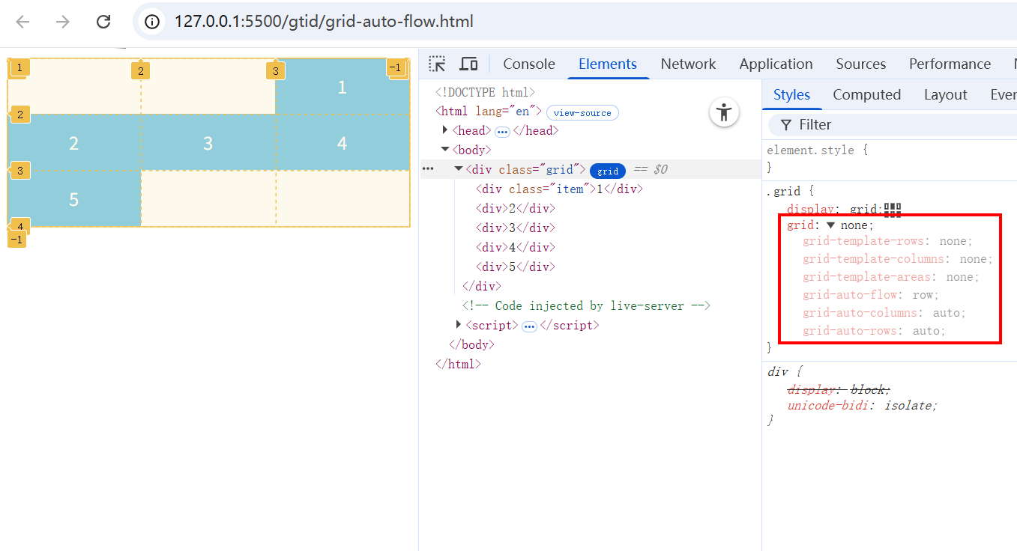This screenshot has width=1017, height=551.
Task: Collapse the body element
Action: tap(445, 150)
